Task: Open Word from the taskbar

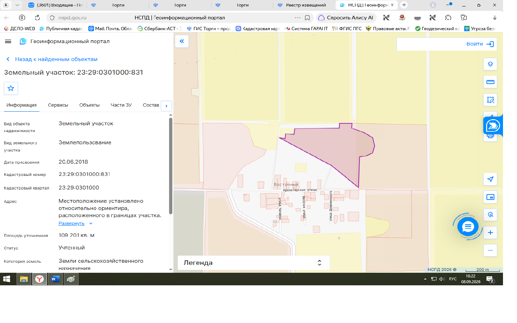Action: click(x=55, y=279)
